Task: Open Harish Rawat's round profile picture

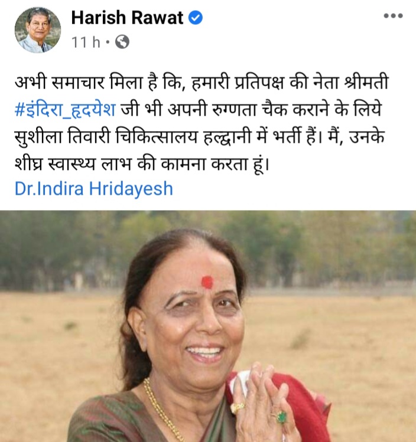Action: pyautogui.click(x=38, y=30)
